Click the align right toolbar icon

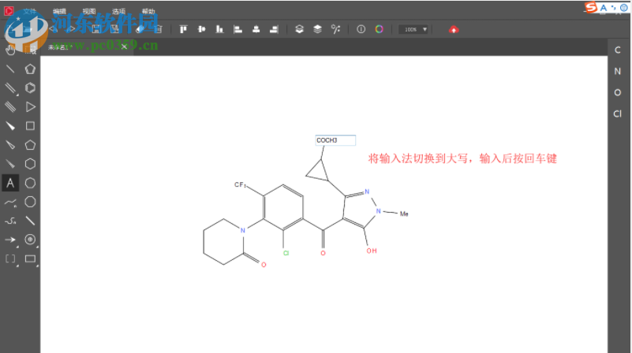pos(274,29)
